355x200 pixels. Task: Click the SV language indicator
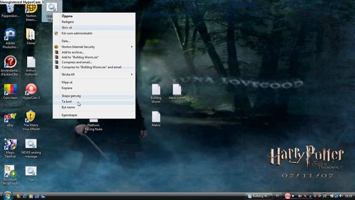(277, 196)
